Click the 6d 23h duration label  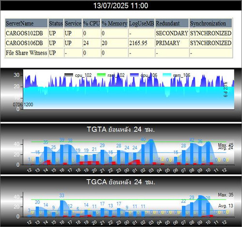pos(226,89)
